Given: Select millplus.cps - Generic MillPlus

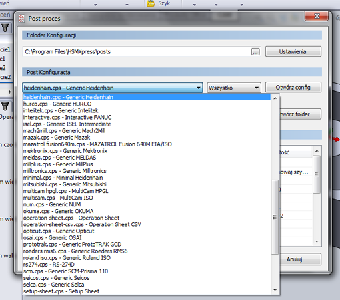Looking at the screenshot, I should 147,164.
